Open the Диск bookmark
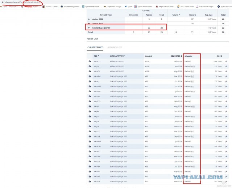Image resolution: width=232 pixels, height=188 pixels. (128, 7)
